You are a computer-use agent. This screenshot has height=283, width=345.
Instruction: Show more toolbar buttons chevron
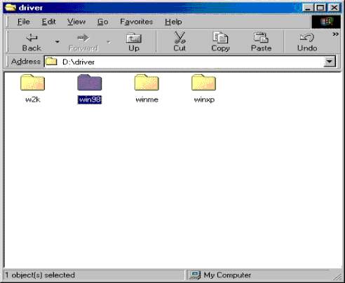336,34
